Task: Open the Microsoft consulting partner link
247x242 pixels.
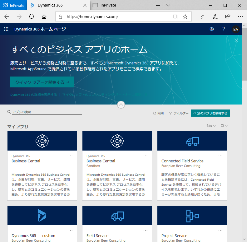Action: pyautogui.click(x=105, y=95)
